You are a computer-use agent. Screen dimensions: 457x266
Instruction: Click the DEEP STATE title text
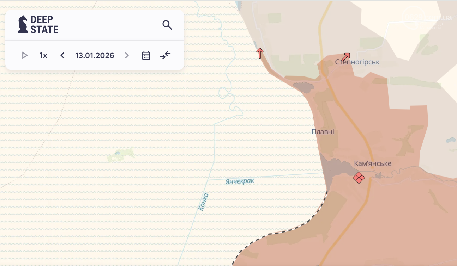(44, 24)
